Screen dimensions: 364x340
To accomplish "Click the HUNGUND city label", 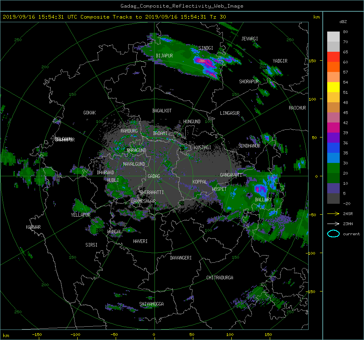I will (192, 122).
